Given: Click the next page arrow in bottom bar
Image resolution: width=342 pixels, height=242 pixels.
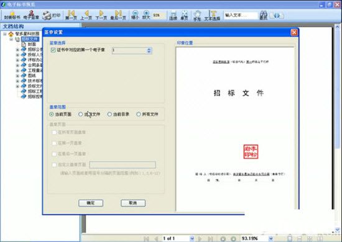Looking at the screenshot, I should coord(200,239).
